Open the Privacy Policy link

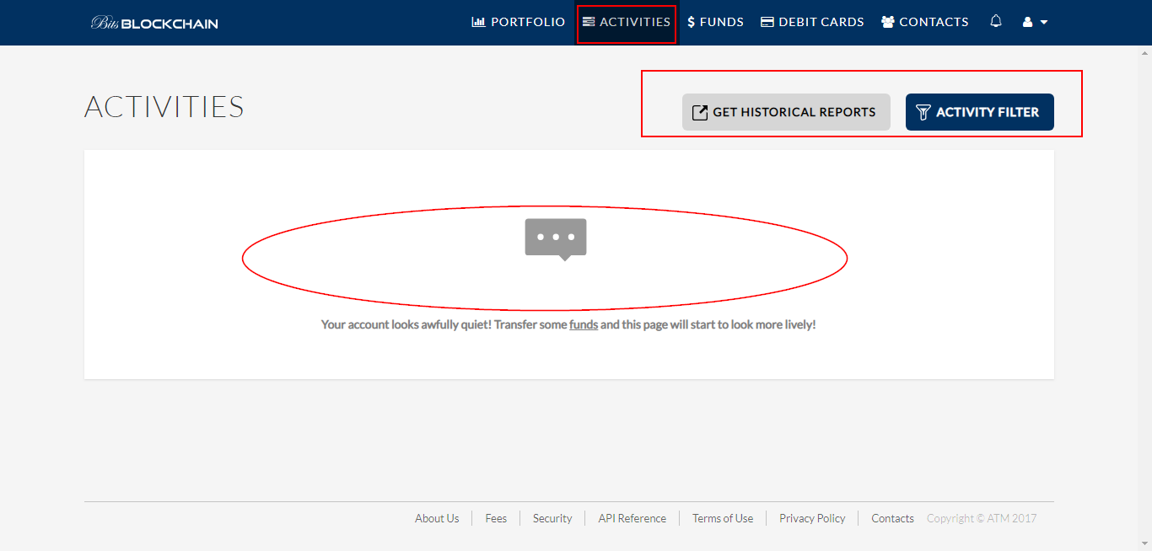pyautogui.click(x=812, y=518)
